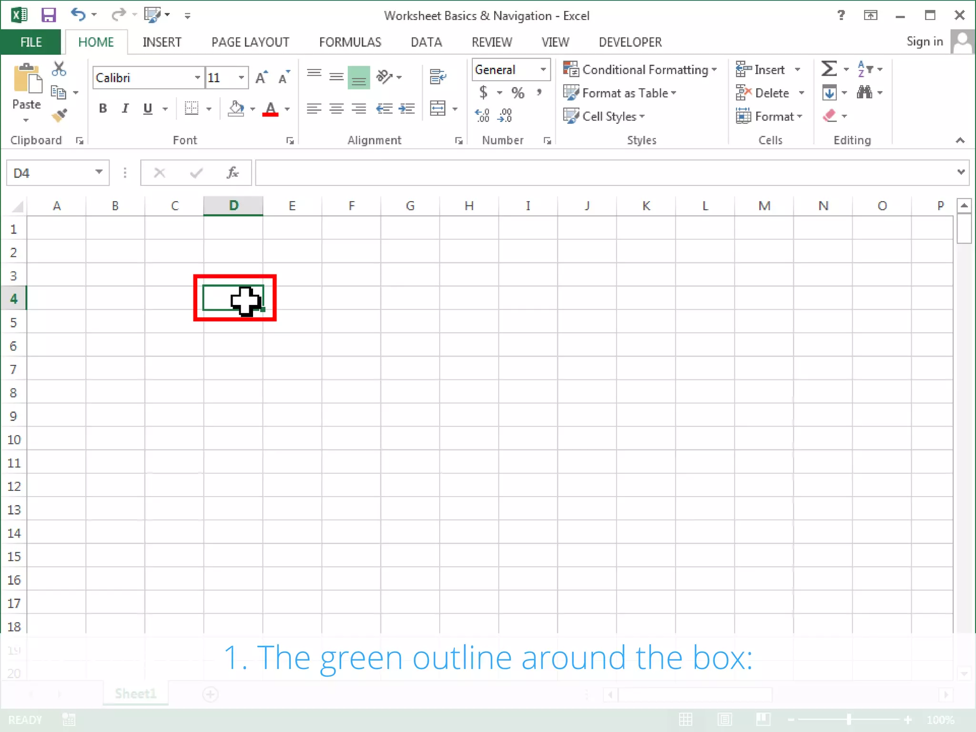Apply Comma Style number format
This screenshot has width=976, height=732.
click(539, 92)
